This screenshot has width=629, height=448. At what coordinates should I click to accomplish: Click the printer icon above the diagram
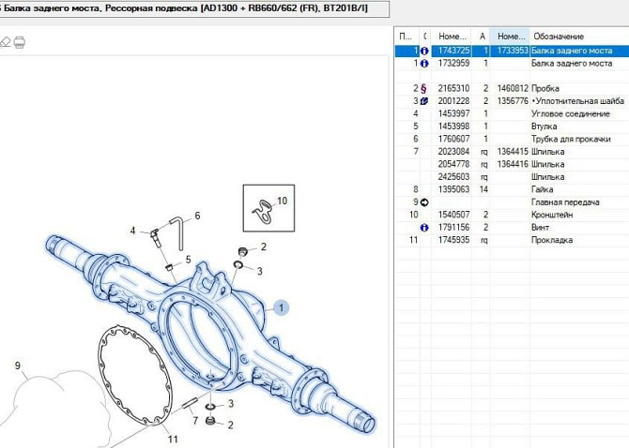(20, 42)
